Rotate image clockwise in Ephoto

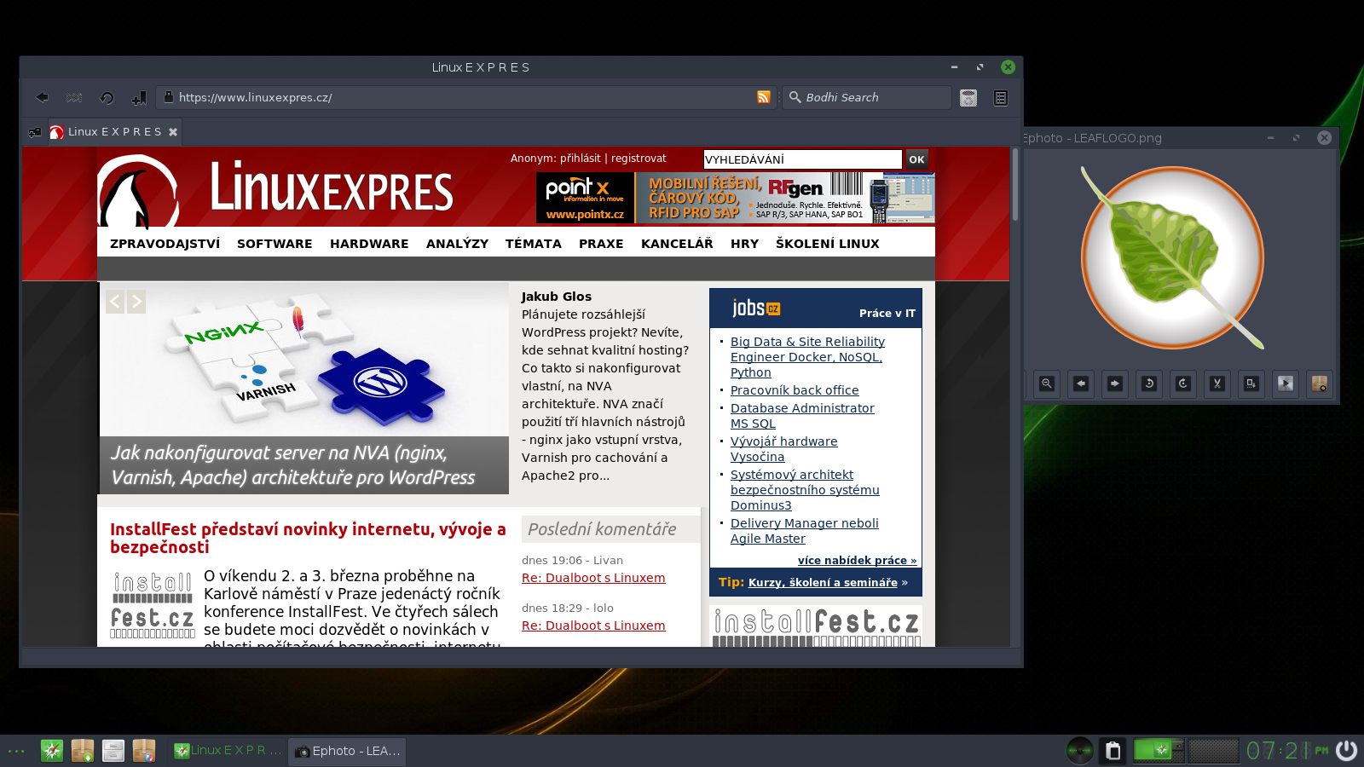(x=1183, y=383)
